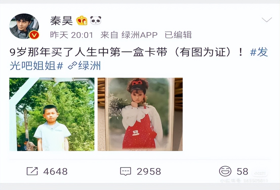This screenshot has height=190, width=280.
Task: Open the 绿洲APP source link
Action: (140, 35)
